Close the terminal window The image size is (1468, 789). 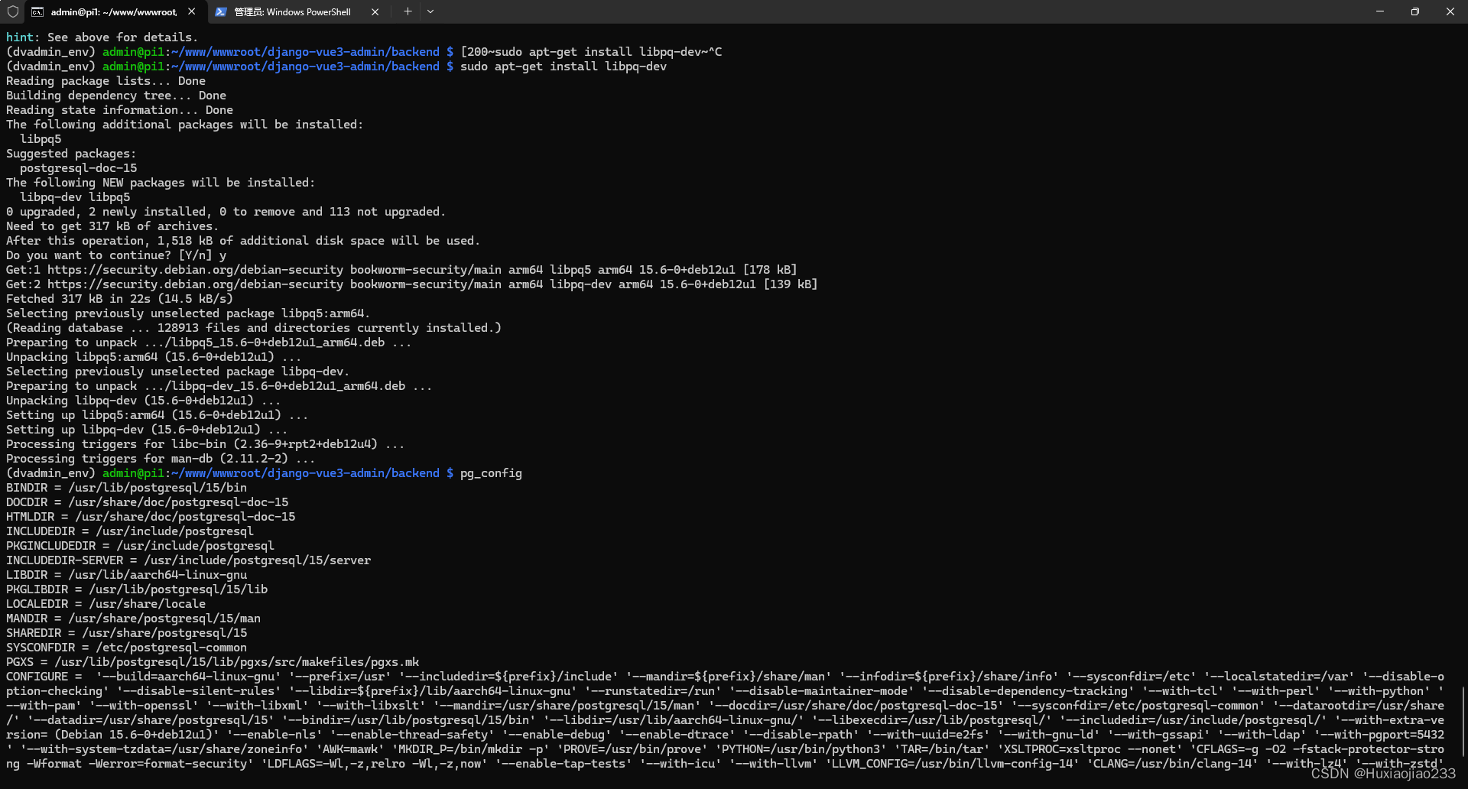(1450, 11)
